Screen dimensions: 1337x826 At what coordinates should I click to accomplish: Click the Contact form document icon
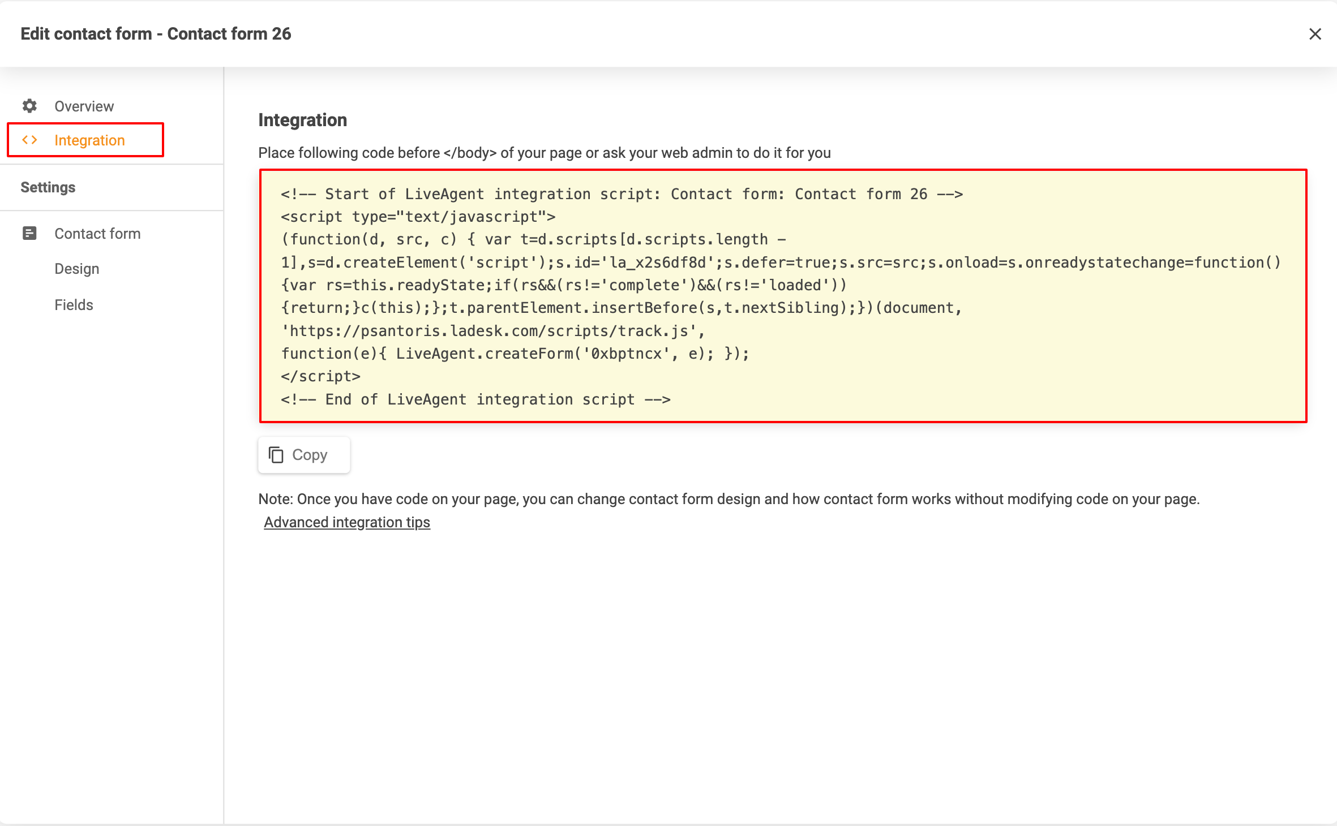29,233
